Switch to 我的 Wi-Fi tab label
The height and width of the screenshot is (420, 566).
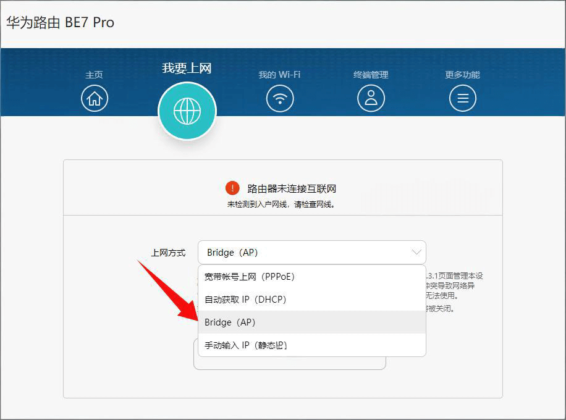coord(279,75)
